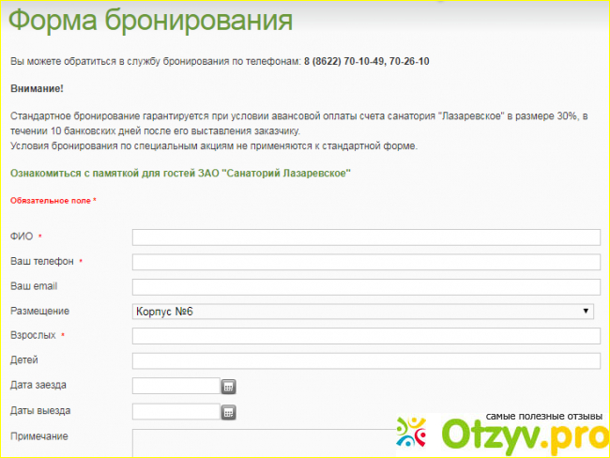Select the Ваш email input box

(365, 286)
